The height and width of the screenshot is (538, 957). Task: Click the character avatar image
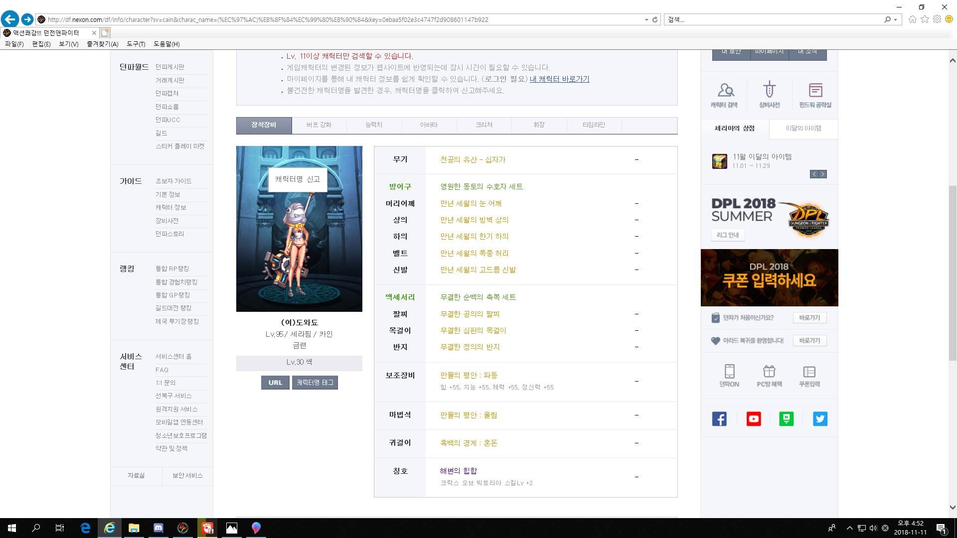[299, 229]
